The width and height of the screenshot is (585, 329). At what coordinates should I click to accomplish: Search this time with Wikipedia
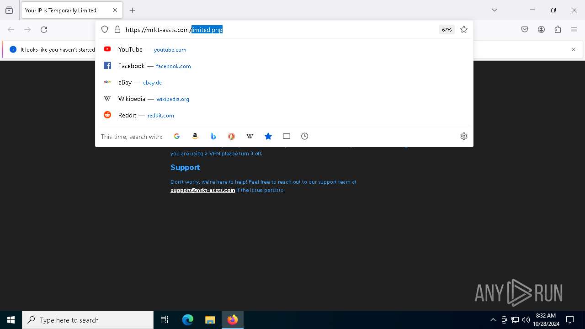click(x=250, y=136)
